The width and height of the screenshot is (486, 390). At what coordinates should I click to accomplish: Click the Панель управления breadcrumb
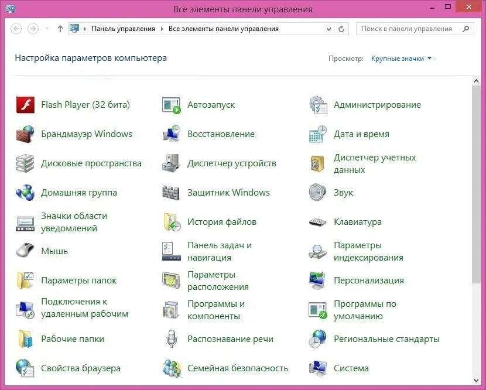click(x=123, y=29)
